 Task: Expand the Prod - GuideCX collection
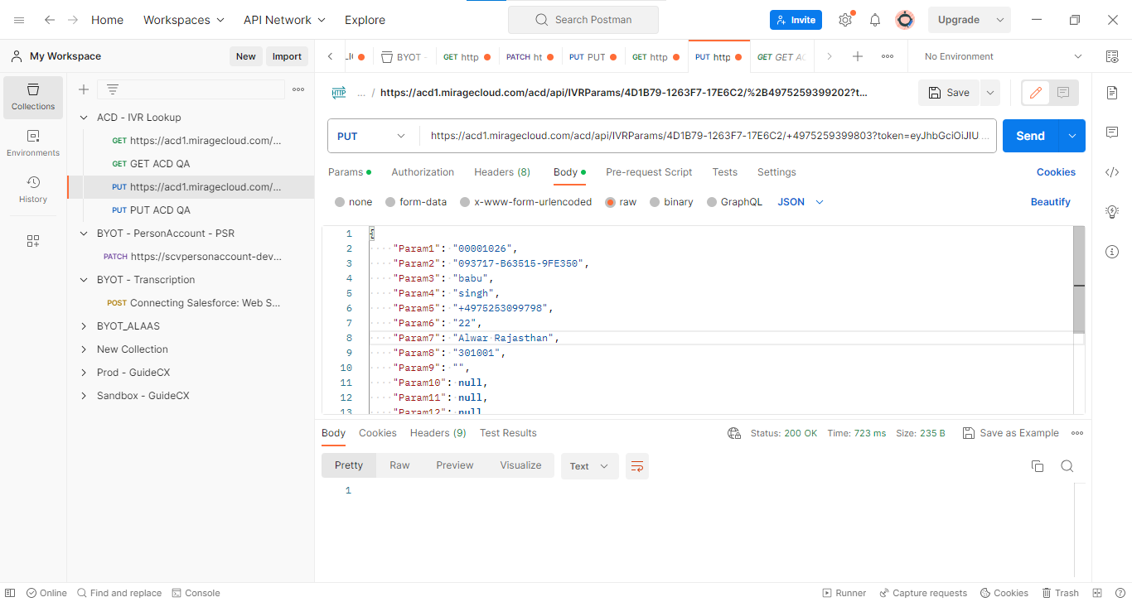84,373
